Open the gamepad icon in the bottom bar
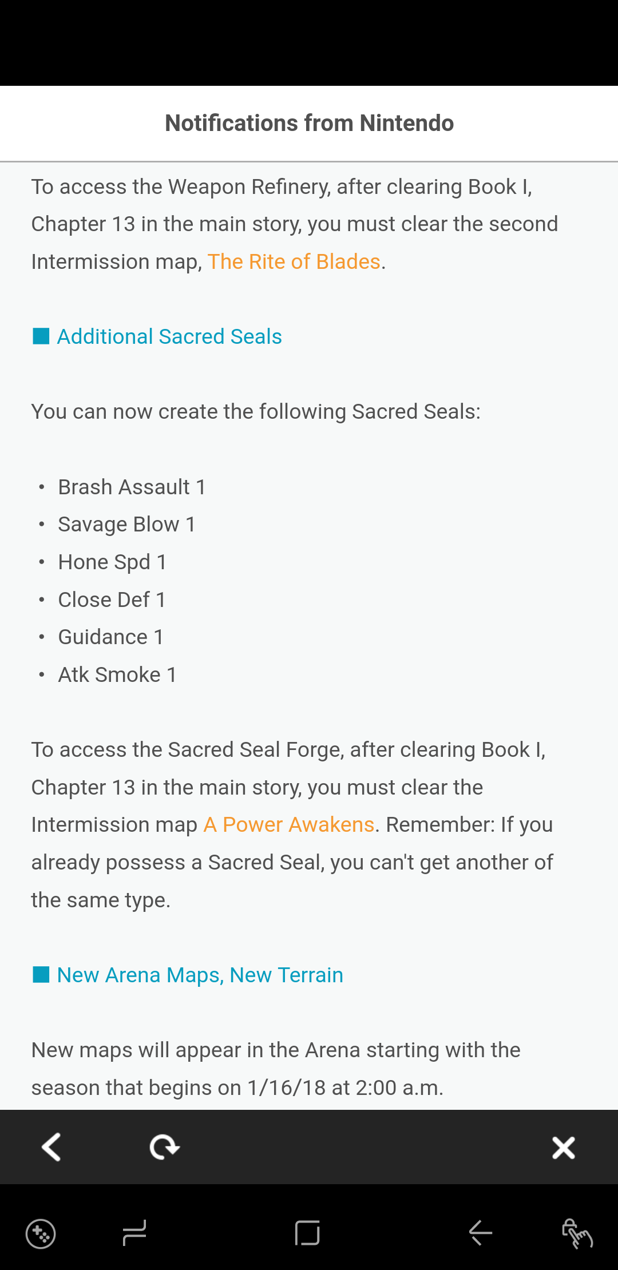Image resolution: width=618 pixels, height=1270 pixels. tap(41, 1234)
